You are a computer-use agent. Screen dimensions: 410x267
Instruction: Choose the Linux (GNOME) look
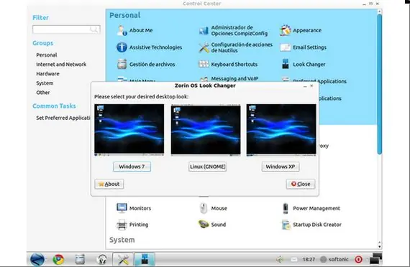(x=207, y=167)
